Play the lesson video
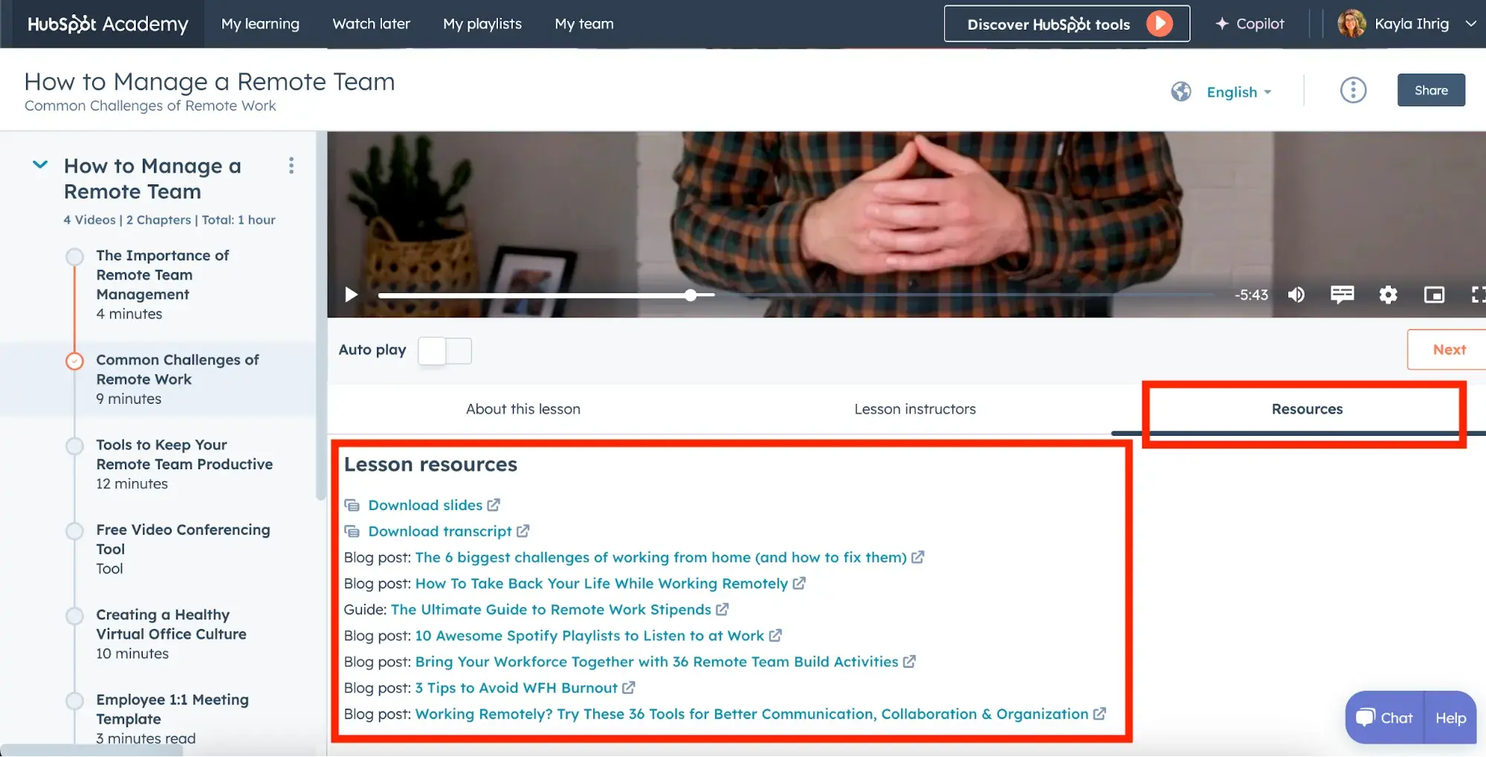This screenshot has width=1486, height=757. click(x=351, y=294)
